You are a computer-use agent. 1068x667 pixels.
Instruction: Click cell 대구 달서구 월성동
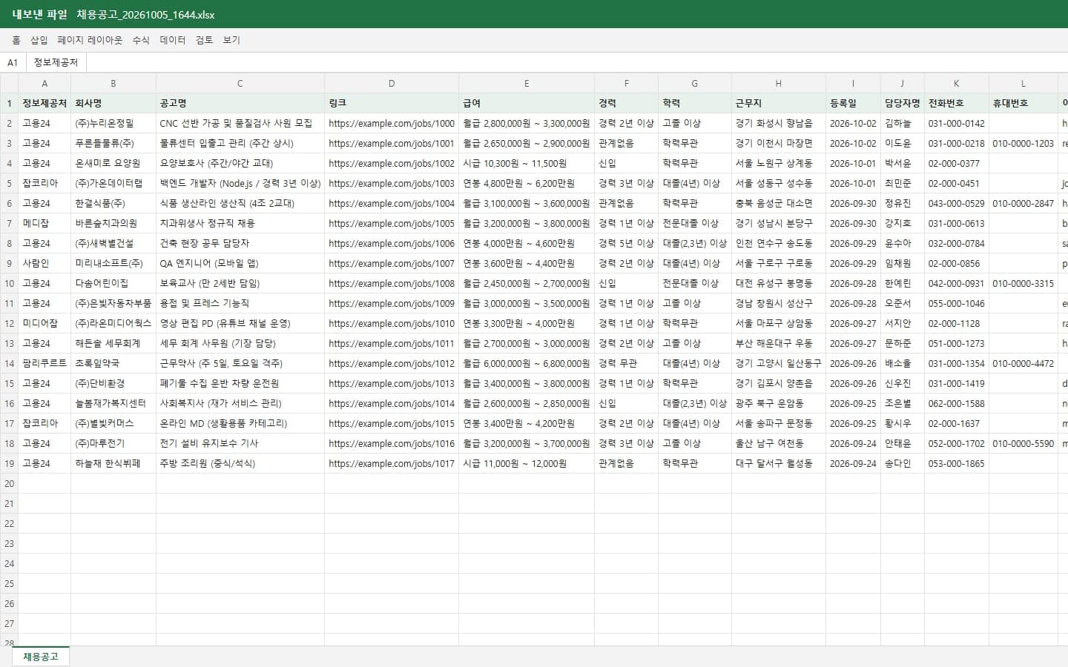779,464
